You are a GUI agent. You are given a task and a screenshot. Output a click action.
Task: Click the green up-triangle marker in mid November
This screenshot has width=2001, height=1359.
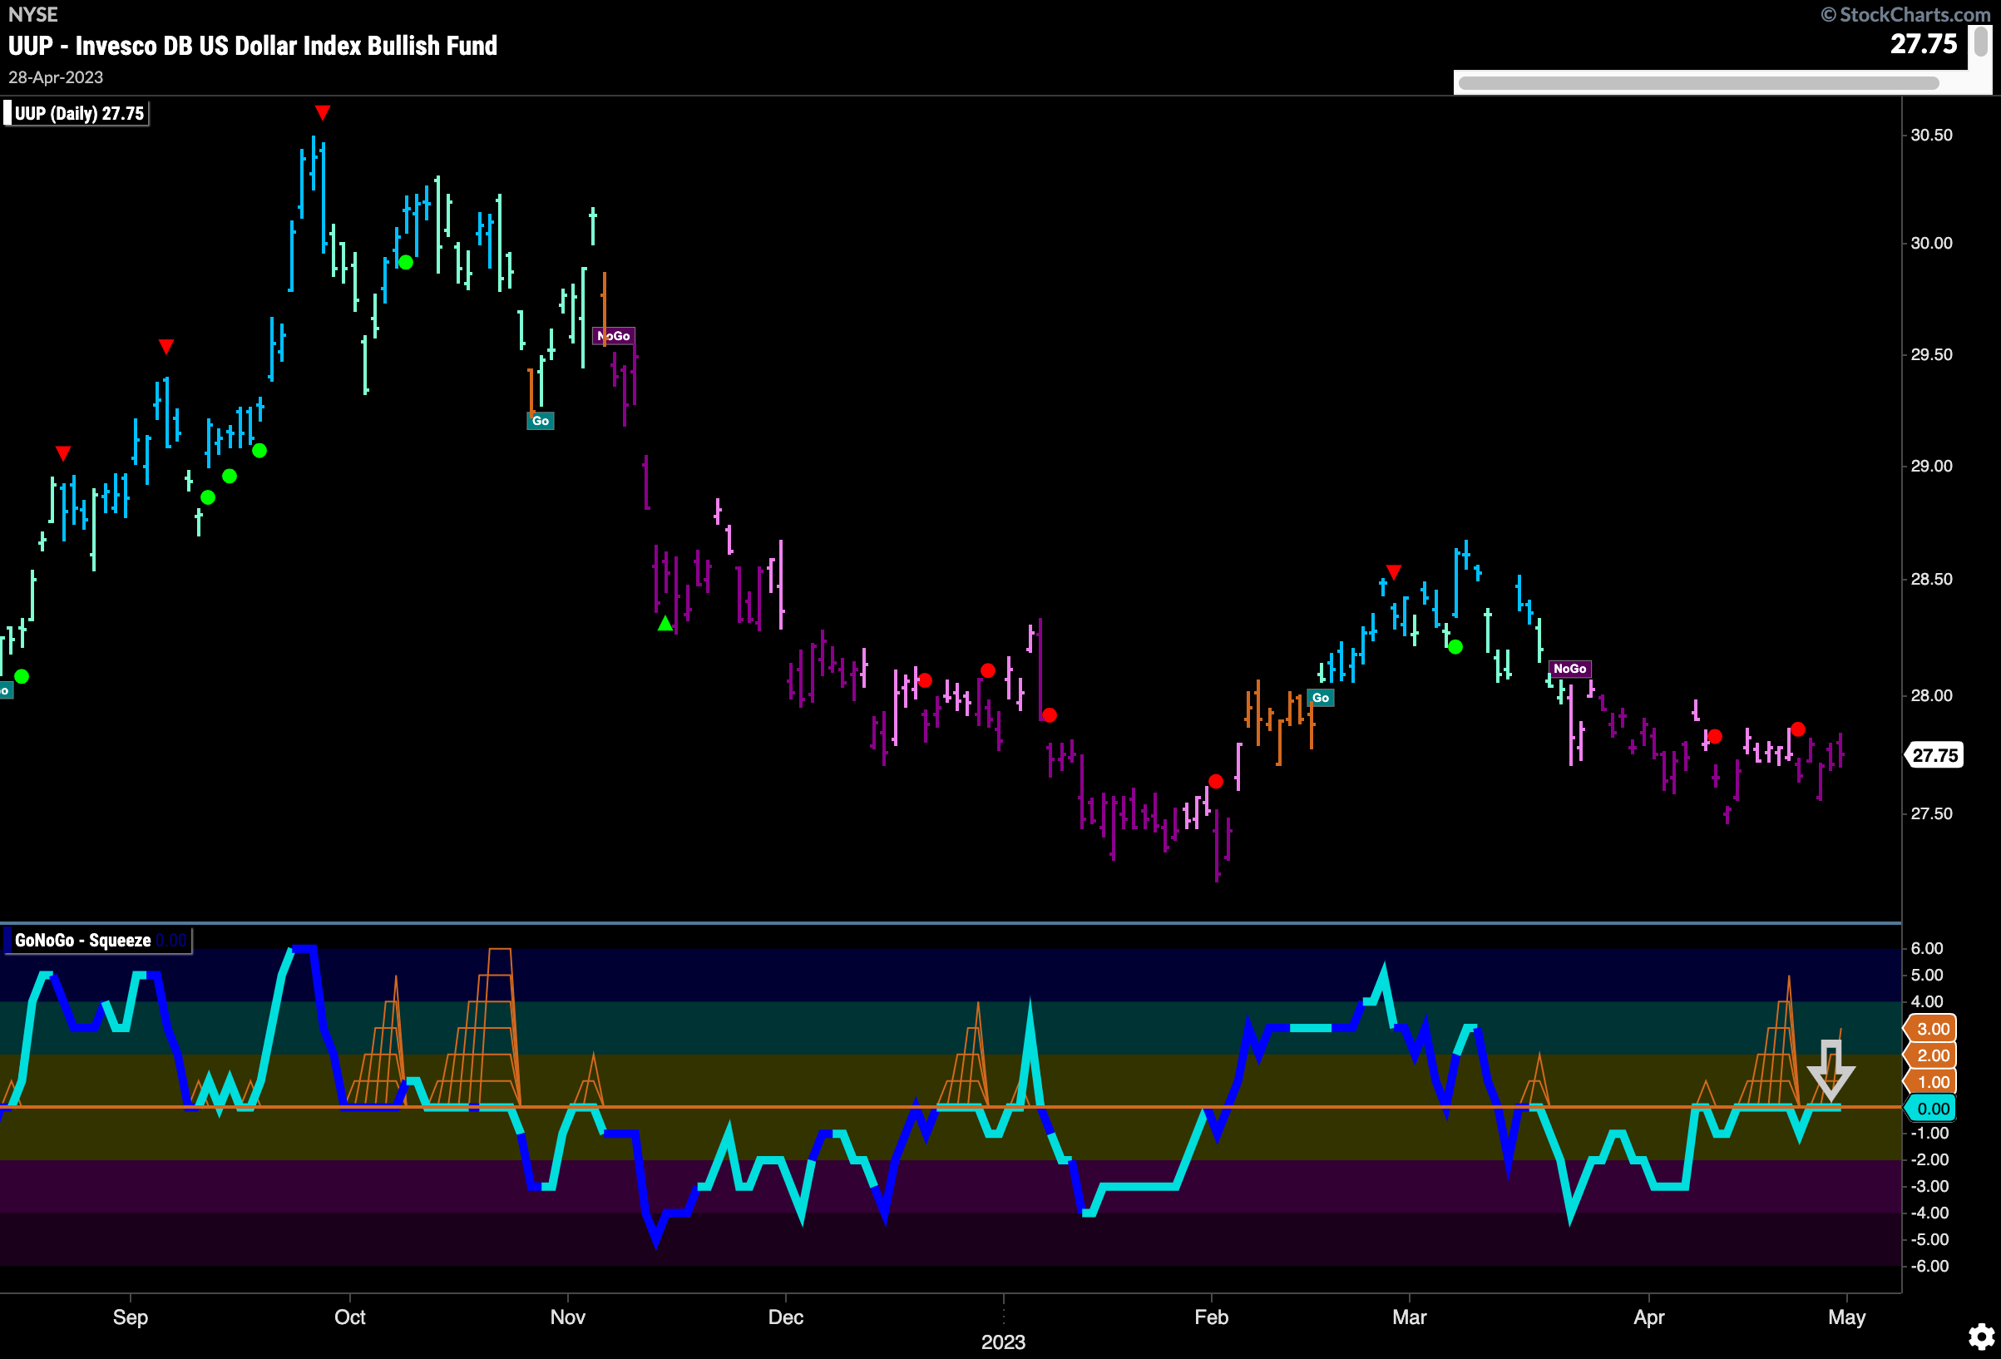665,624
